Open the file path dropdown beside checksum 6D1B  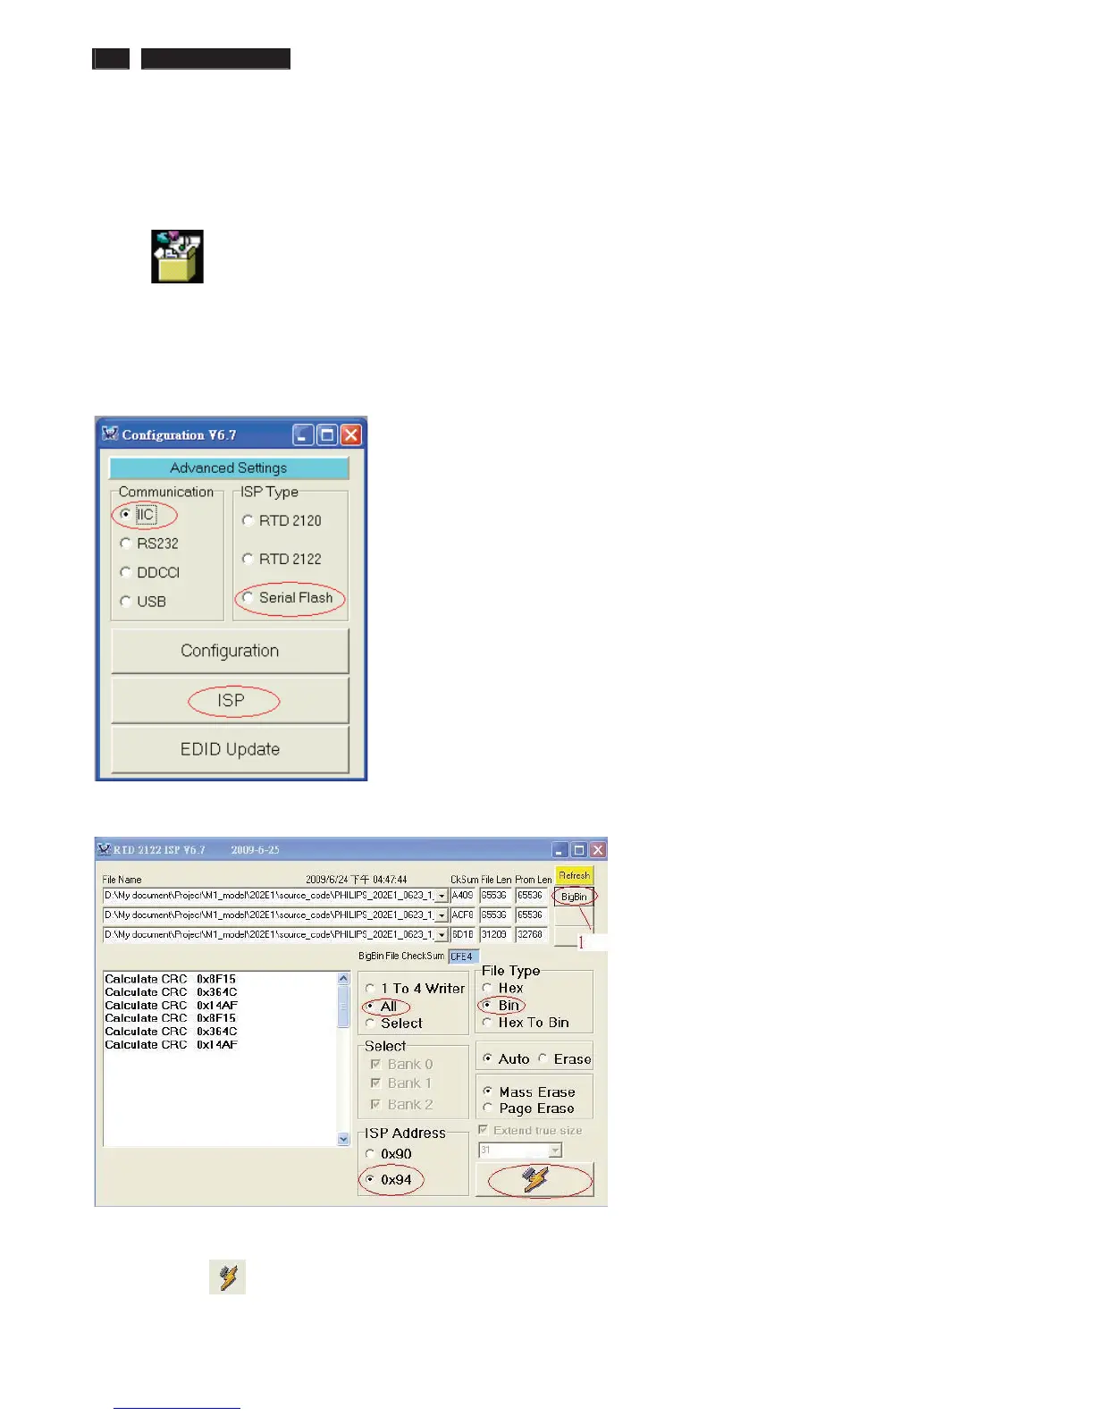pos(442,935)
